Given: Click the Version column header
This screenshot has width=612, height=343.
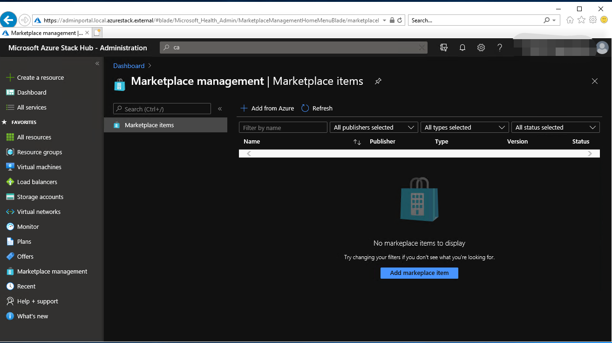Looking at the screenshot, I should tap(517, 141).
